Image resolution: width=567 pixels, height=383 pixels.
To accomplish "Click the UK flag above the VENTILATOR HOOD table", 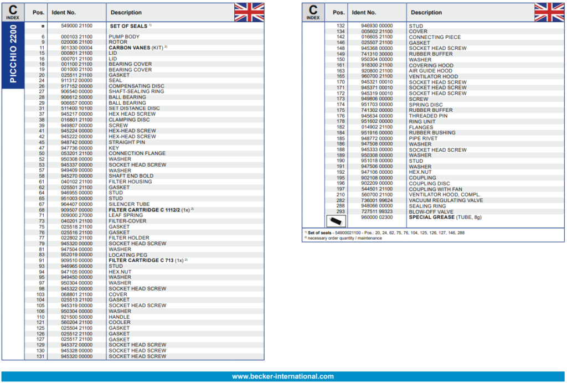I will click(x=549, y=12).
